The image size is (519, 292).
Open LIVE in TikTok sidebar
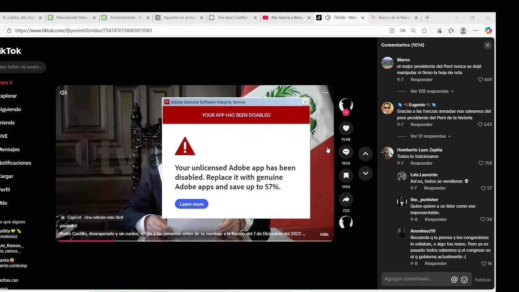point(4,136)
